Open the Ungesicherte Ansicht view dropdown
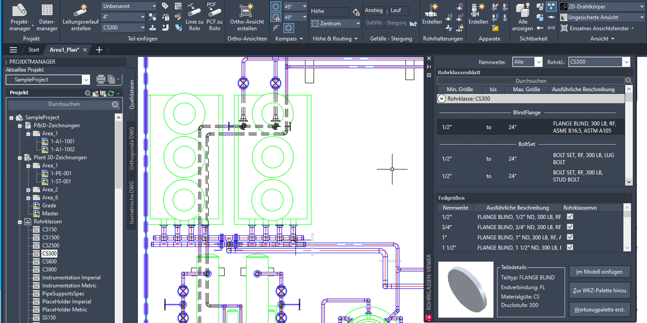This screenshot has width=647, height=323. (602, 17)
